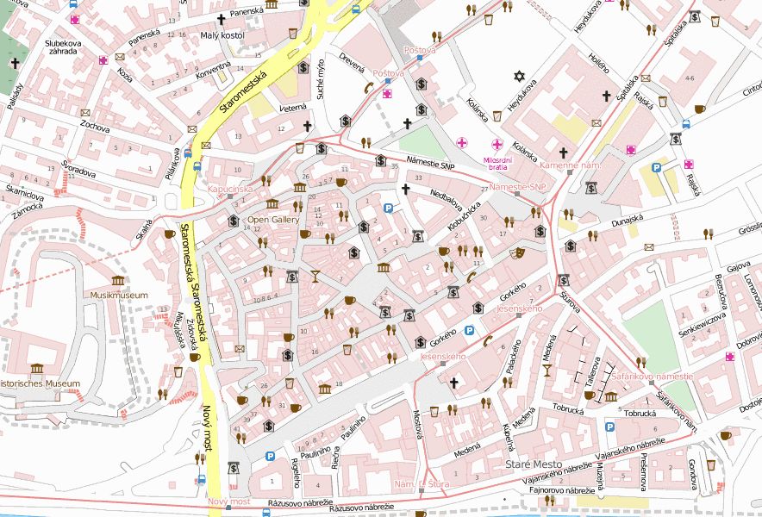Click the bus stop icon on Rajská
Screen dimensions: 762x517
[685, 123]
